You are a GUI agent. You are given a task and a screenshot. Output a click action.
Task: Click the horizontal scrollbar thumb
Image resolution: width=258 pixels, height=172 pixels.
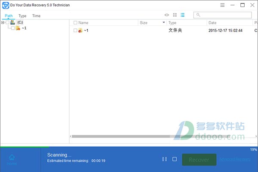(121, 136)
